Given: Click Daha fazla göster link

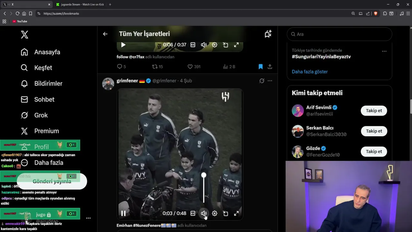Looking at the screenshot, I should point(310,72).
